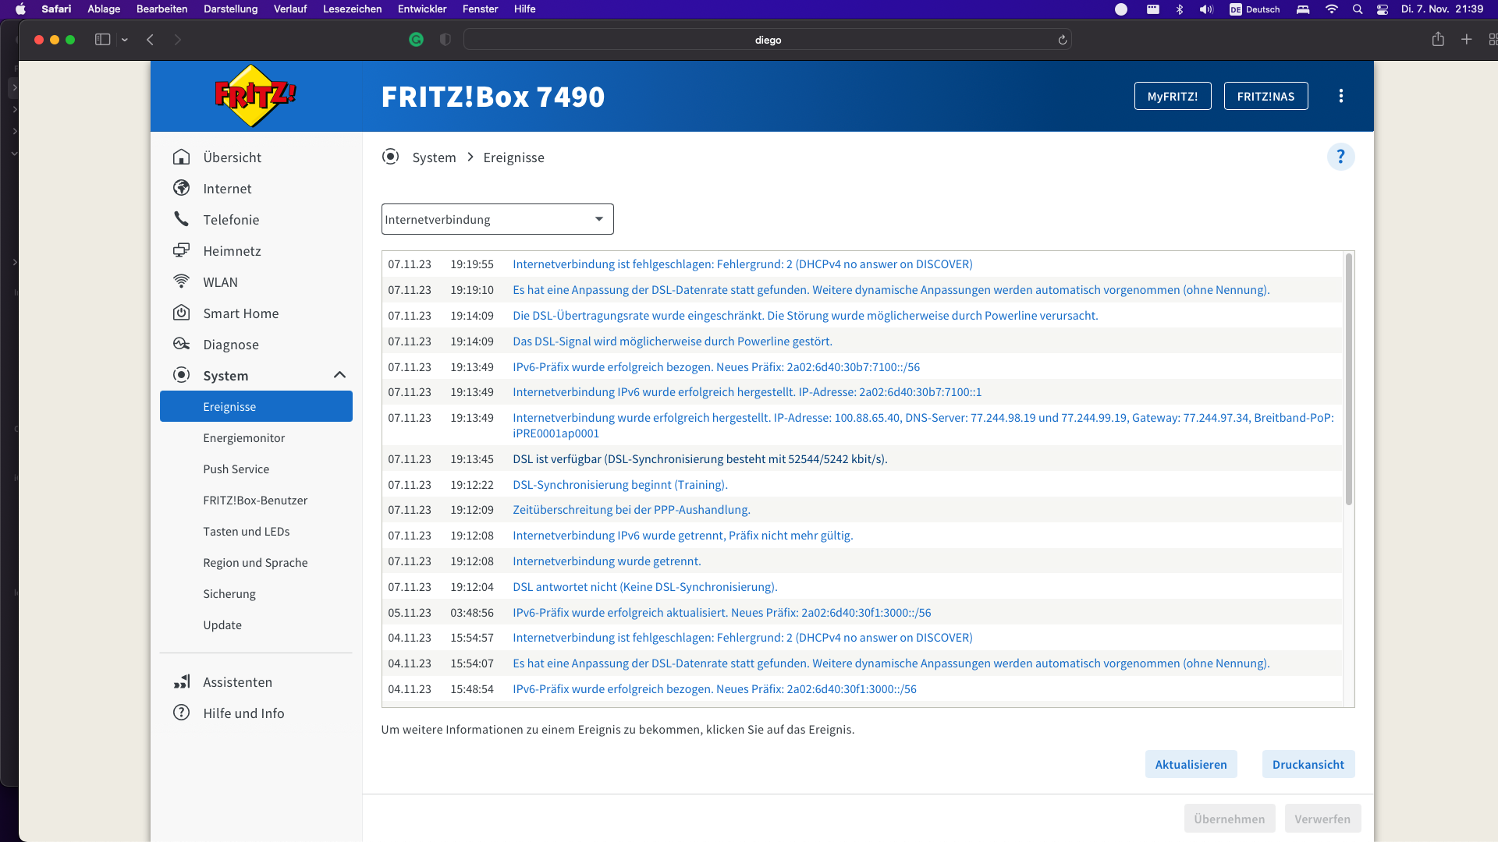
Task: Click the Hilfe und Info question icon
Action: click(x=181, y=713)
